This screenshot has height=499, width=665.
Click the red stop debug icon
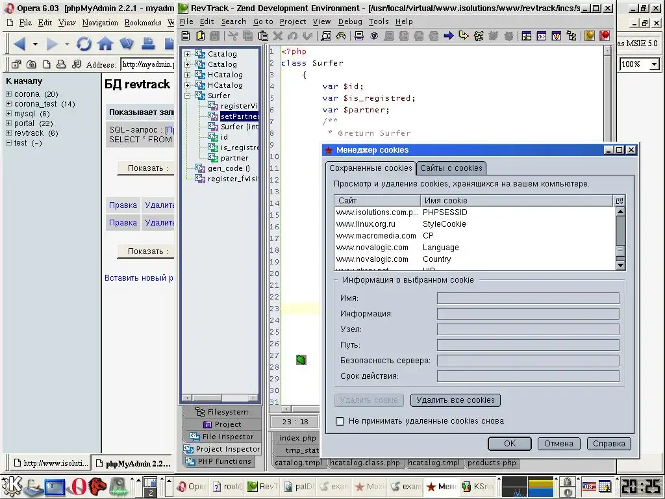[605, 36]
